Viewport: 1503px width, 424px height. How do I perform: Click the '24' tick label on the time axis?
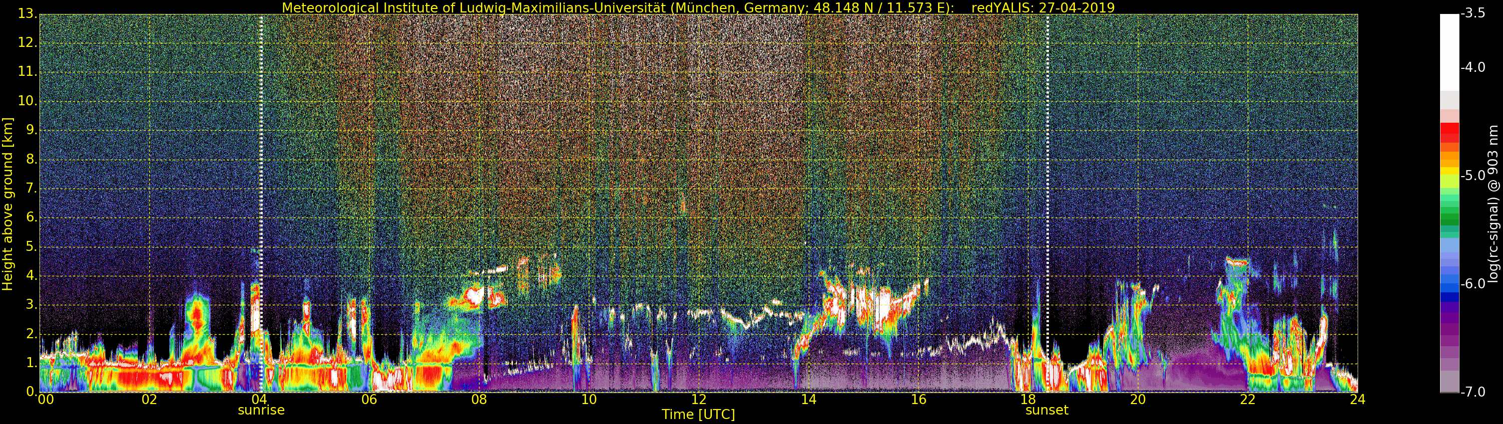[x=1357, y=400]
